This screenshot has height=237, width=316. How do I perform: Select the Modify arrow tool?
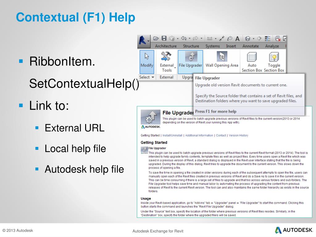147,62
